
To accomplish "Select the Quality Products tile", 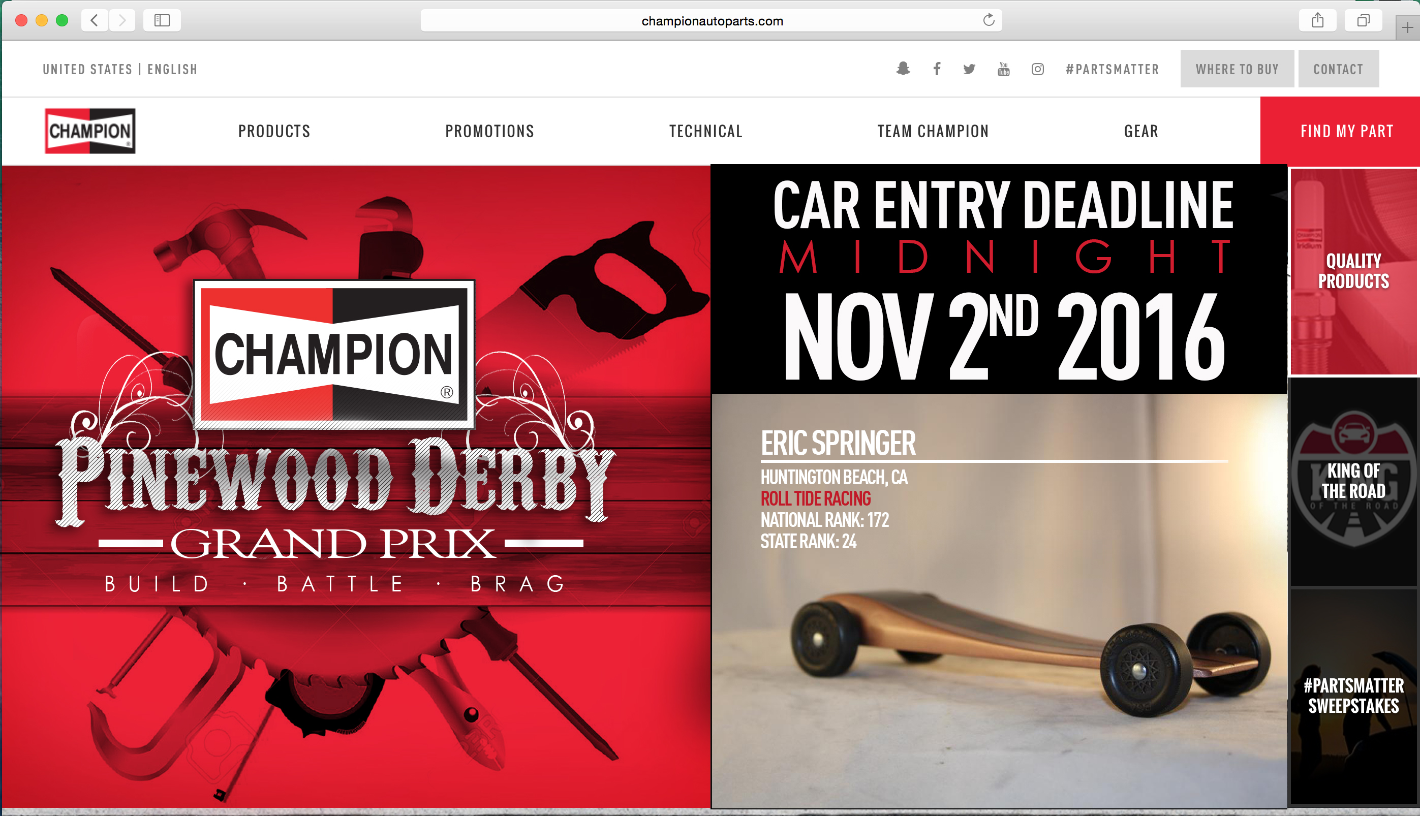I will [1354, 271].
